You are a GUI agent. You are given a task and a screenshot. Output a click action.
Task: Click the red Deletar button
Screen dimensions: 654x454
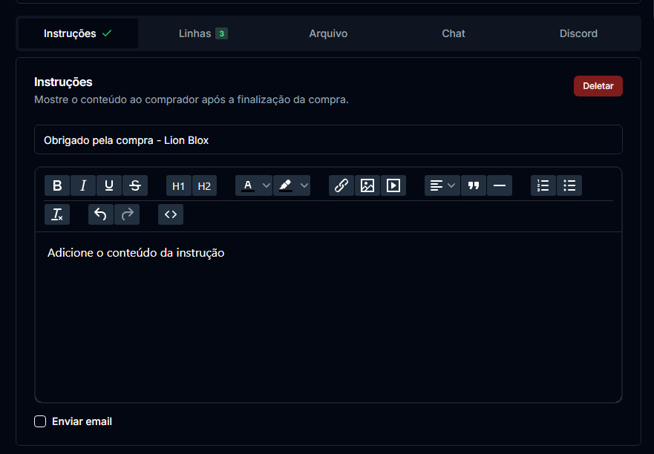pos(598,86)
